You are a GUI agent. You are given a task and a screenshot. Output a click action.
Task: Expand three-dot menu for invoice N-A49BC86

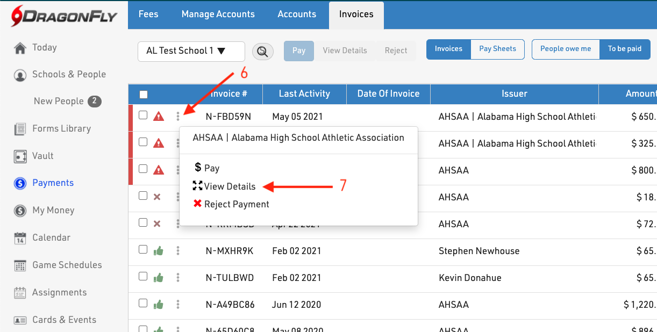pyautogui.click(x=178, y=305)
